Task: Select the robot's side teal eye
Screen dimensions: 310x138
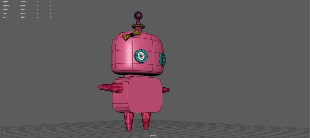Action: coord(162,59)
